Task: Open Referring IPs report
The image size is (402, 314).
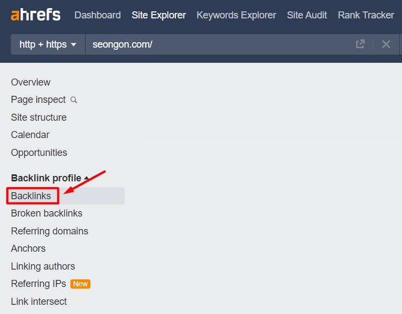Action: pos(38,284)
